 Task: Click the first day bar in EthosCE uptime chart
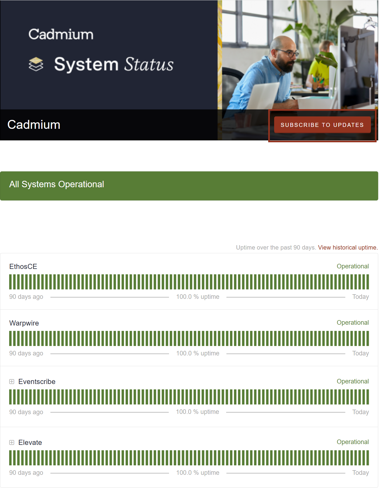11,282
